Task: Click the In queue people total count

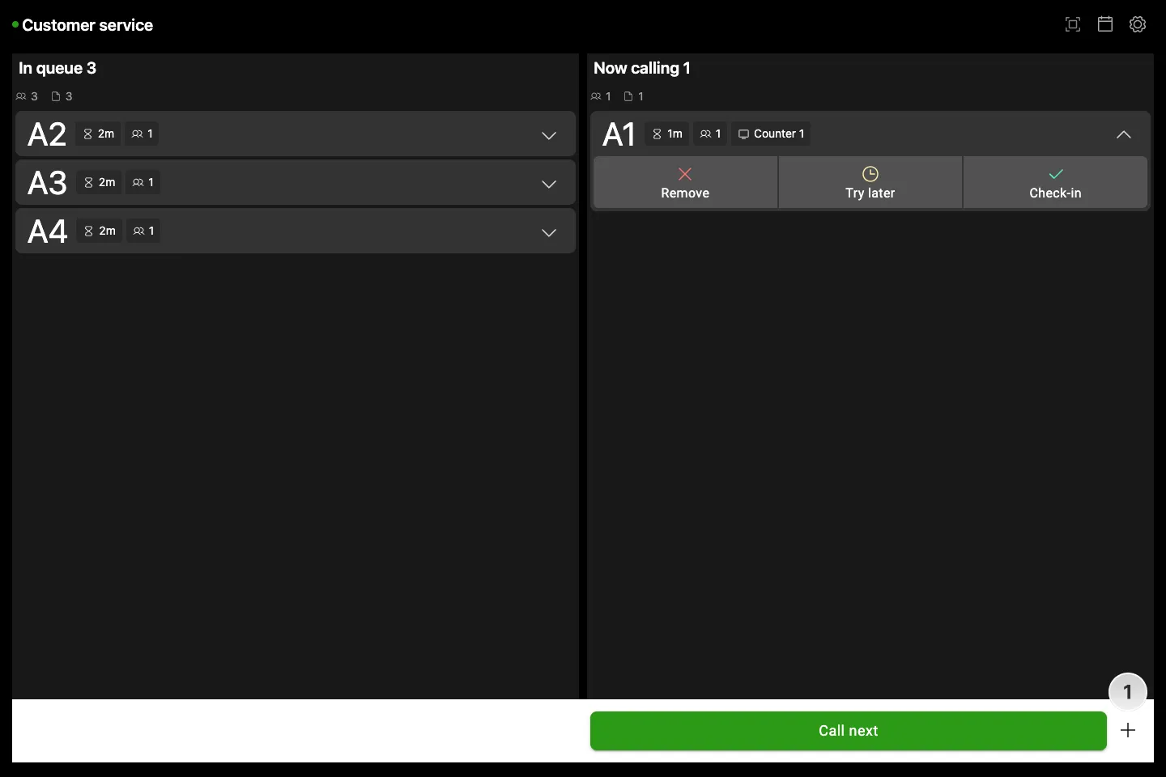Action: click(27, 96)
